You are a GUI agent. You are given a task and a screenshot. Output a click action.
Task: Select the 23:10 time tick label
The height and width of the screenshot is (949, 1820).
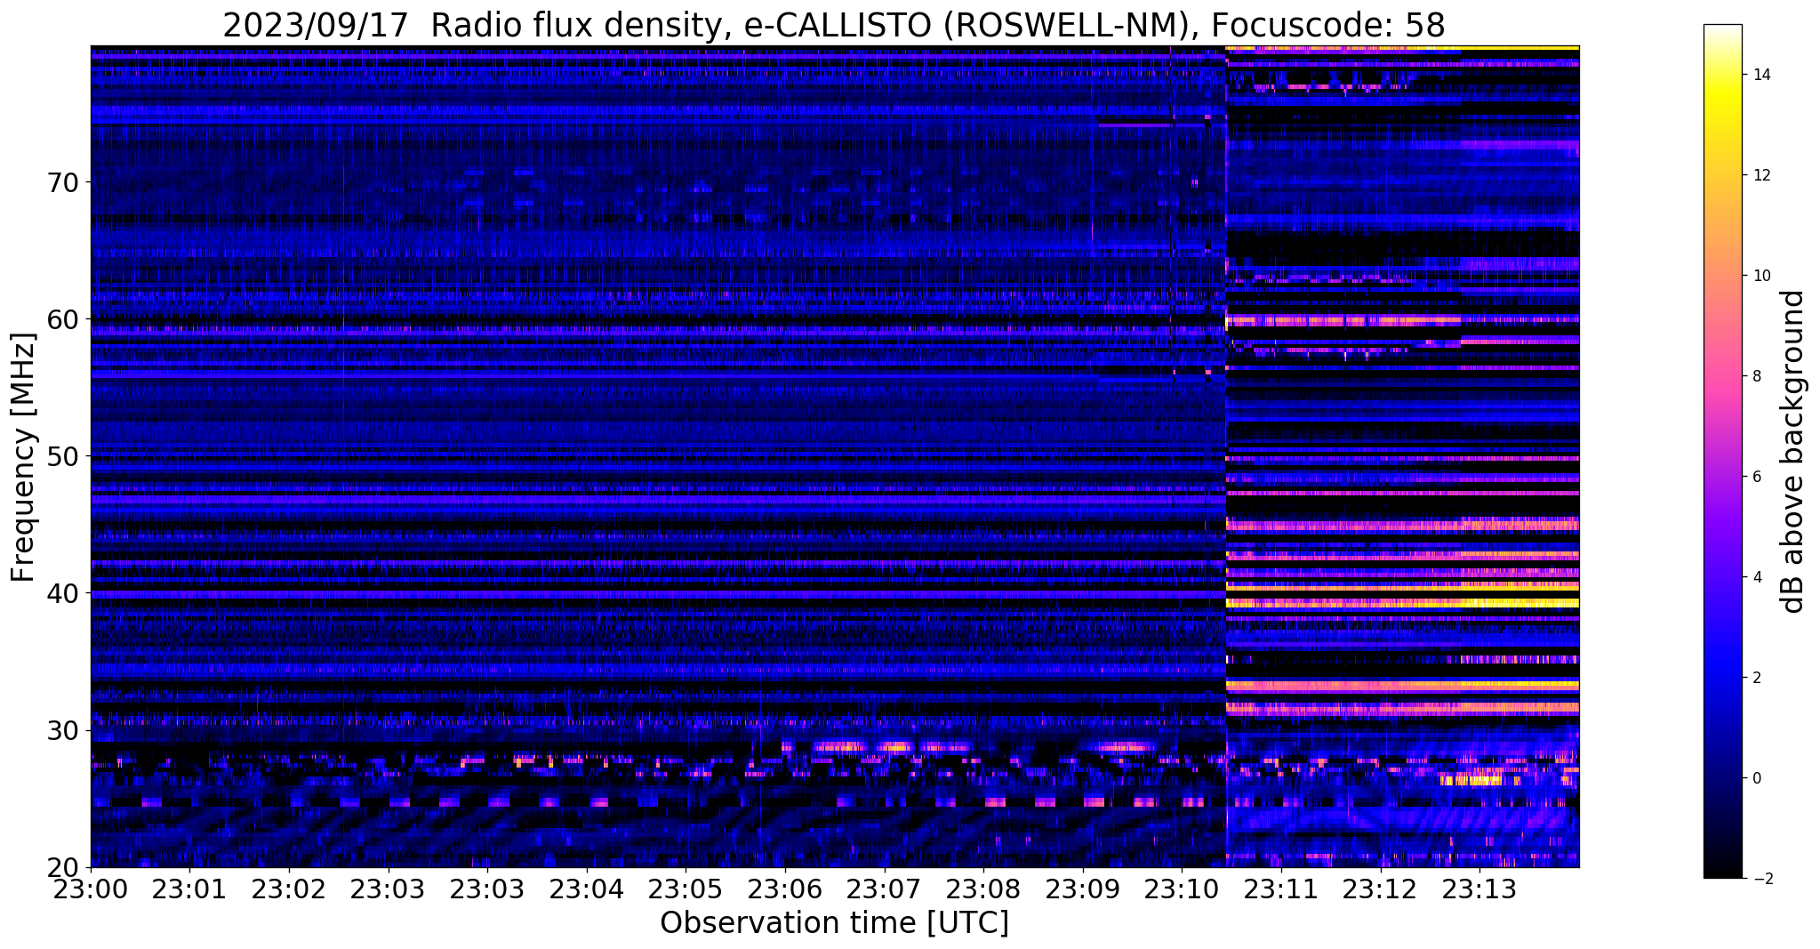click(1182, 889)
